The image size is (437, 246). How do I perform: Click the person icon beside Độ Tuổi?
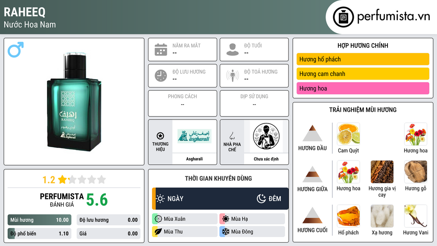233,50
